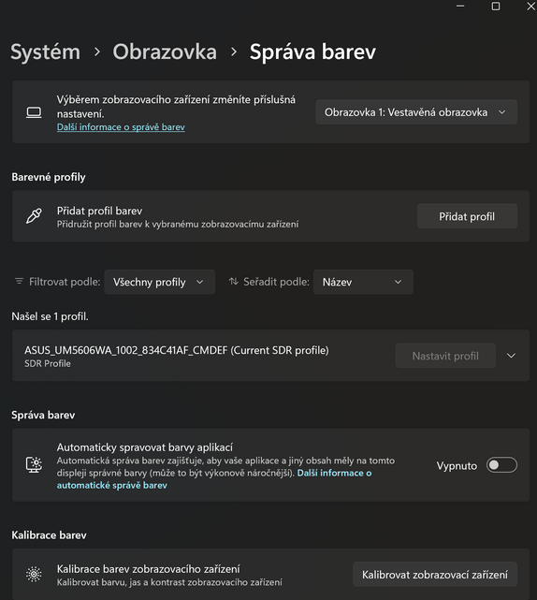Click the Našel se 1 profil text
537x600 pixels.
coord(50,316)
